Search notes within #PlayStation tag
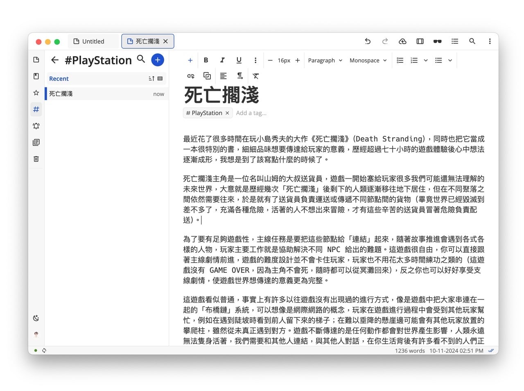Image resolution: width=524 pixels, height=391 pixels. click(141, 59)
